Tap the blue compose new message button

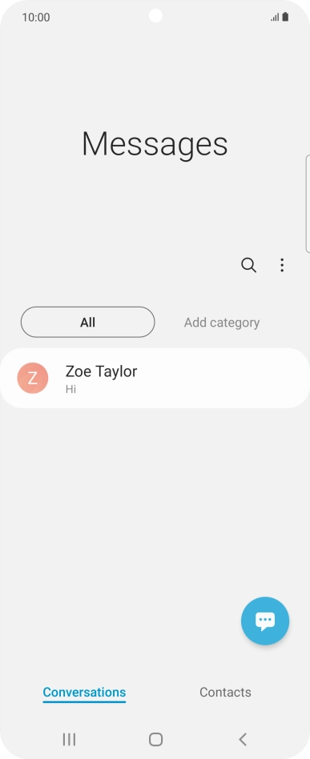265,621
